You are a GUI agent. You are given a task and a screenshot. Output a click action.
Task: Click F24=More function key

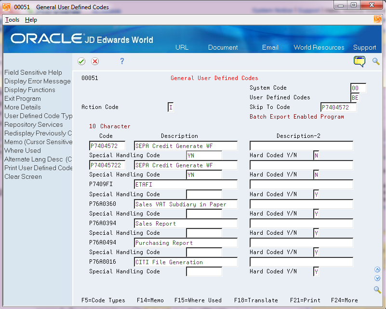pyautogui.click(x=345, y=300)
